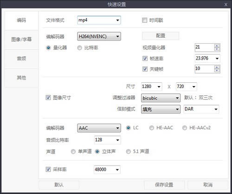Click the 保存设置 button

(164, 185)
